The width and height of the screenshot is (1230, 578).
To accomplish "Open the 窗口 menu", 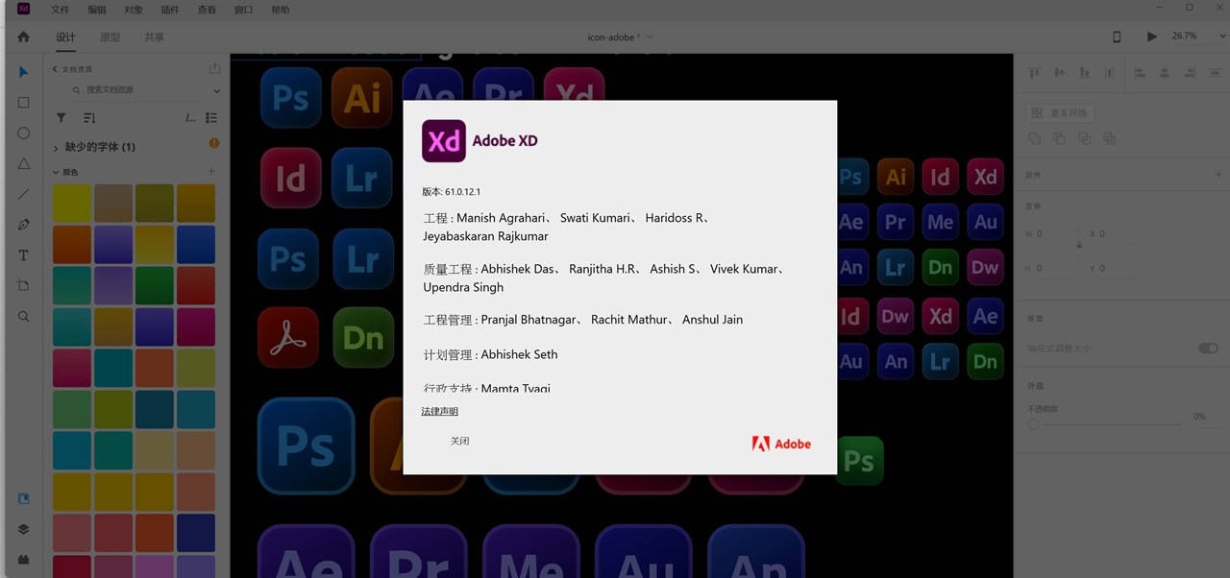I will point(244,10).
